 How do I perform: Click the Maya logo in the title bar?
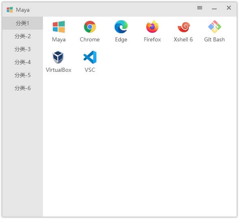pos(10,10)
